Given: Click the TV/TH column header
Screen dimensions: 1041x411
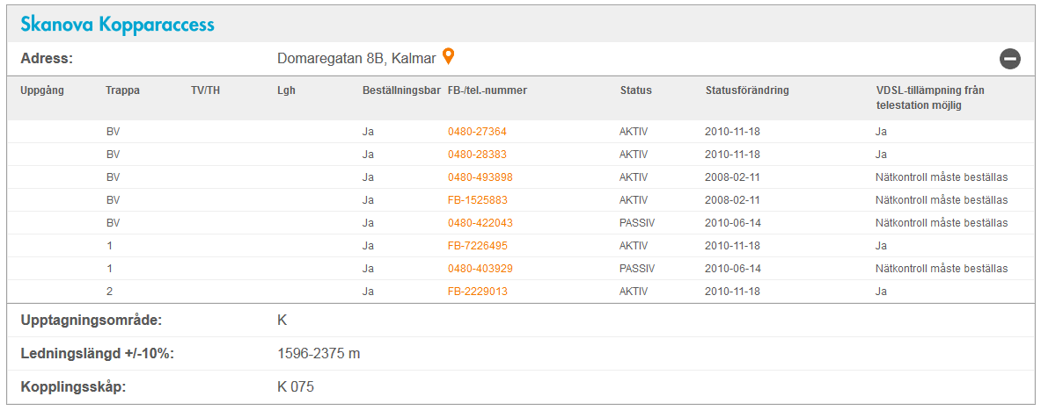Looking at the screenshot, I should pyautogui.click(x=205, y=90).
